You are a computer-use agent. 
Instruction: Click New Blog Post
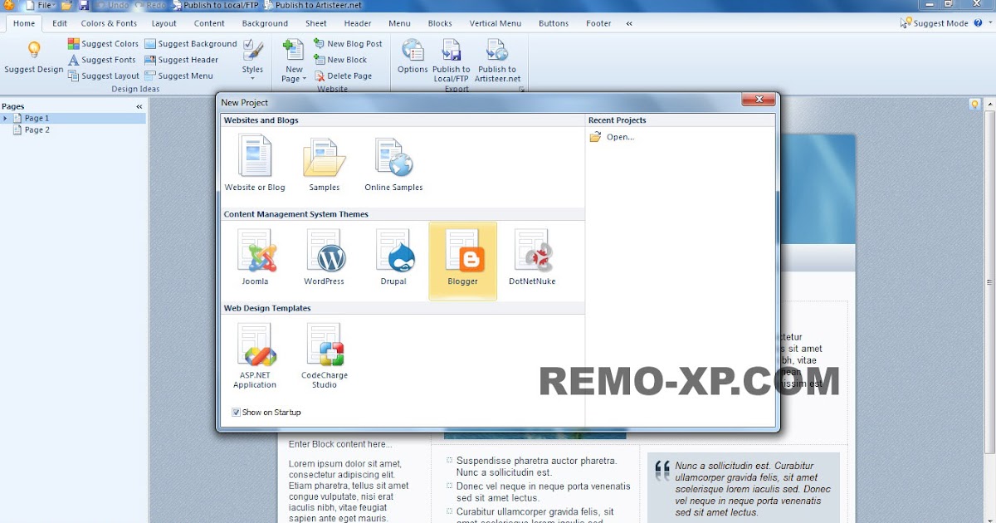[348, 44]
